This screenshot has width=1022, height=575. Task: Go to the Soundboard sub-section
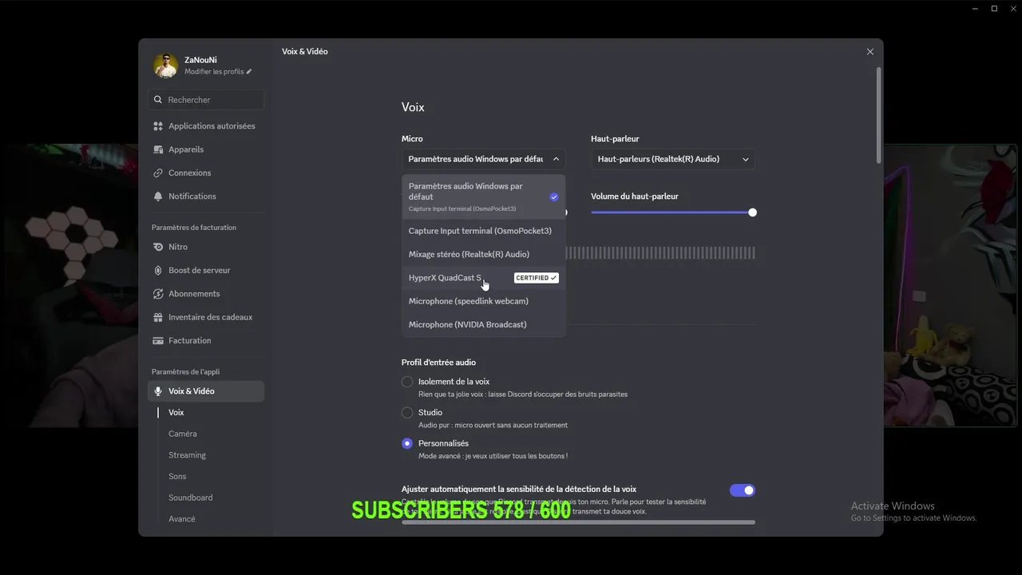pos(190,498)
